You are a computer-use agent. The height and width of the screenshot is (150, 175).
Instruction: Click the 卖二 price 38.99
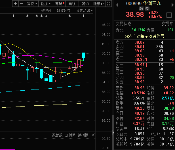[x=140, y=55]
